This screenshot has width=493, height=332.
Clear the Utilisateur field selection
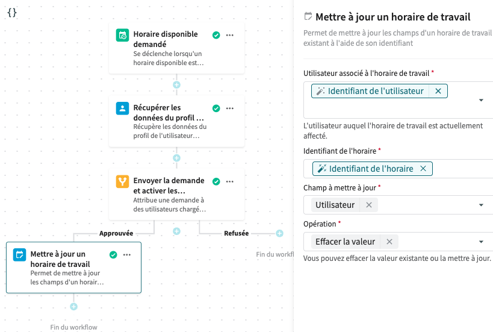[x=369, y=205]
